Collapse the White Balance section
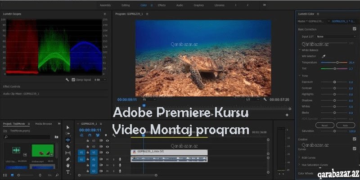The width and height of the screenshot is (360, 180). click(x=300, y=50)
